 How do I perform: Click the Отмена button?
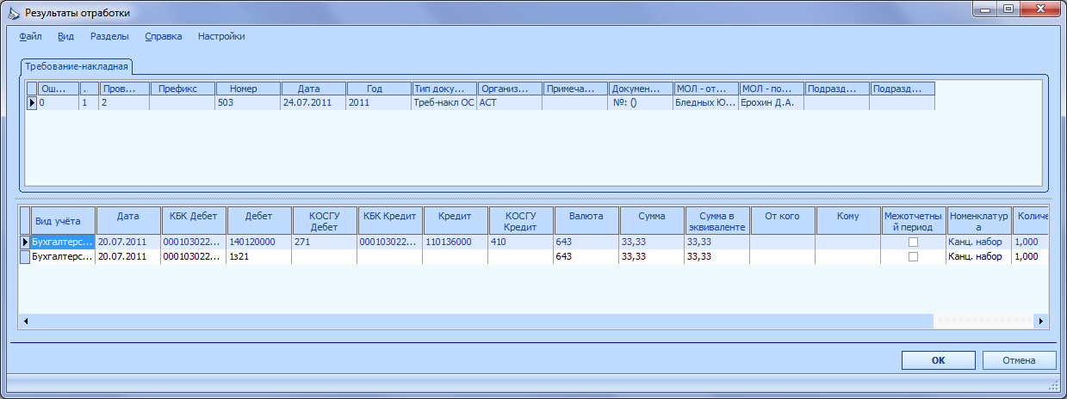tap(1018, 360)
